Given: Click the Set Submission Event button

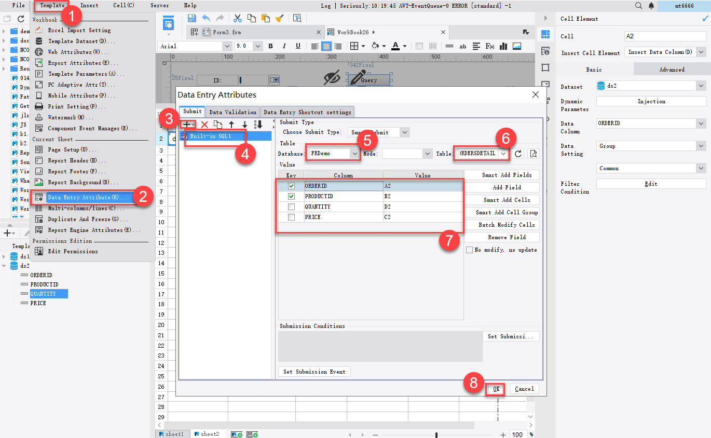Looking at the screenshot, I should (x=314, y=371).
